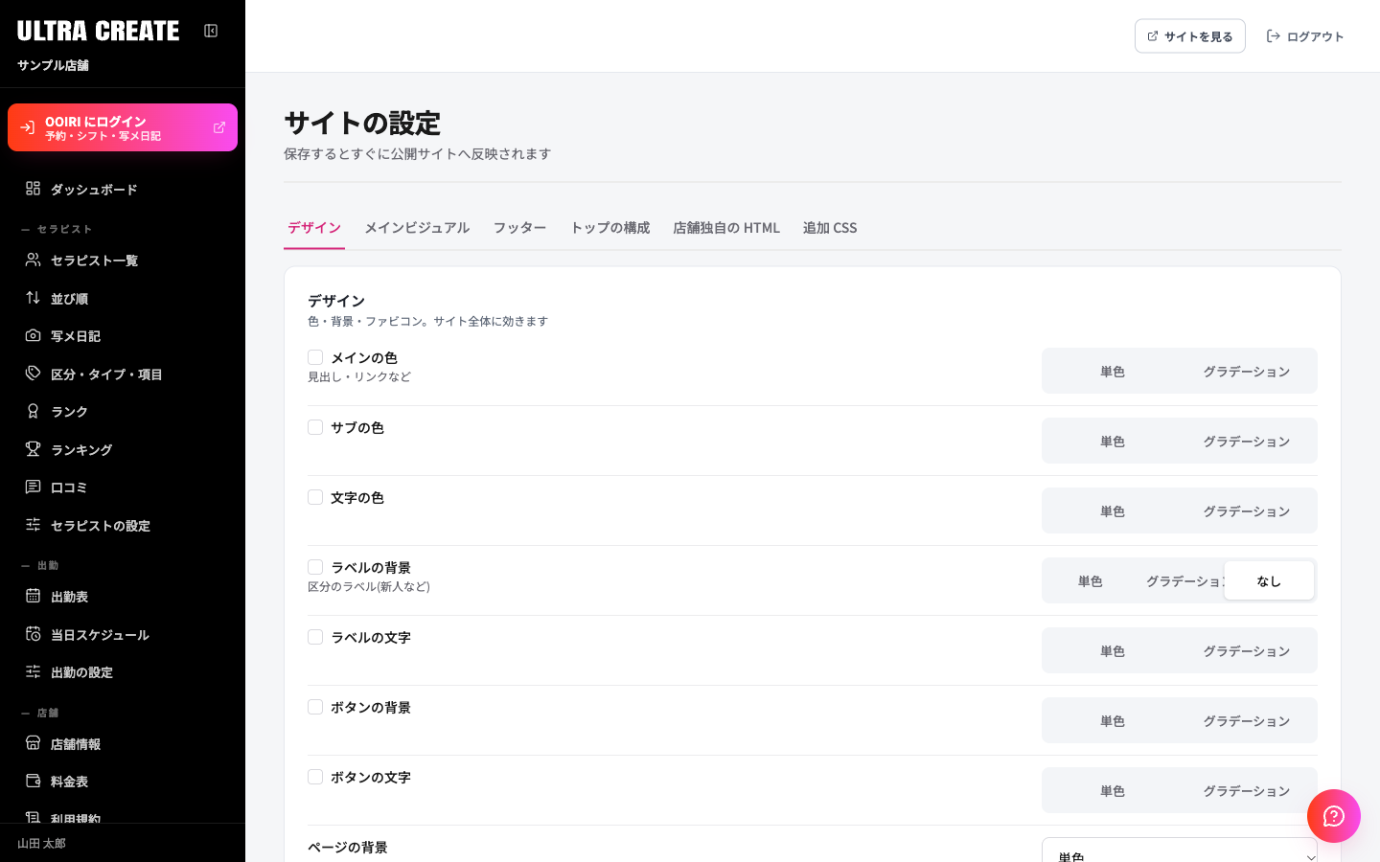Enable the 文字の色 checkbox
Viewport: 1380px width, 862px height.
coord(315,497)
